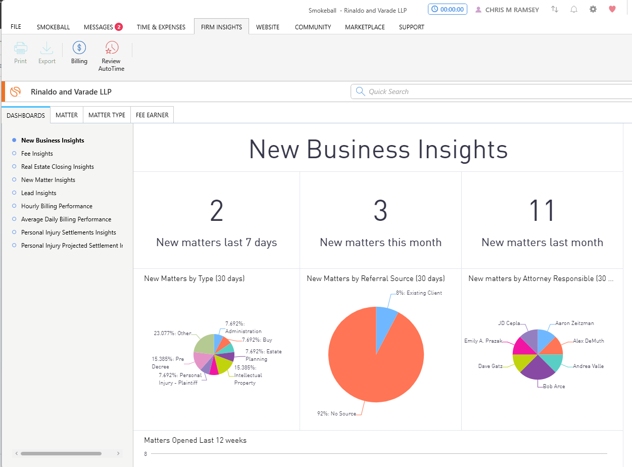Image resolution: width=632 pixels, height=467 pixels.
Task: Click the sidebar scroll right arrow
Action: [x=118, y=454]
